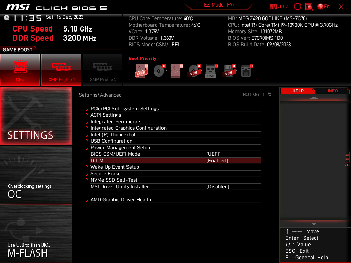Image resolution: width=351 pixels, height=263 pixels.
Task: Click the help panel top scroll handle
Action: (314, 97)
